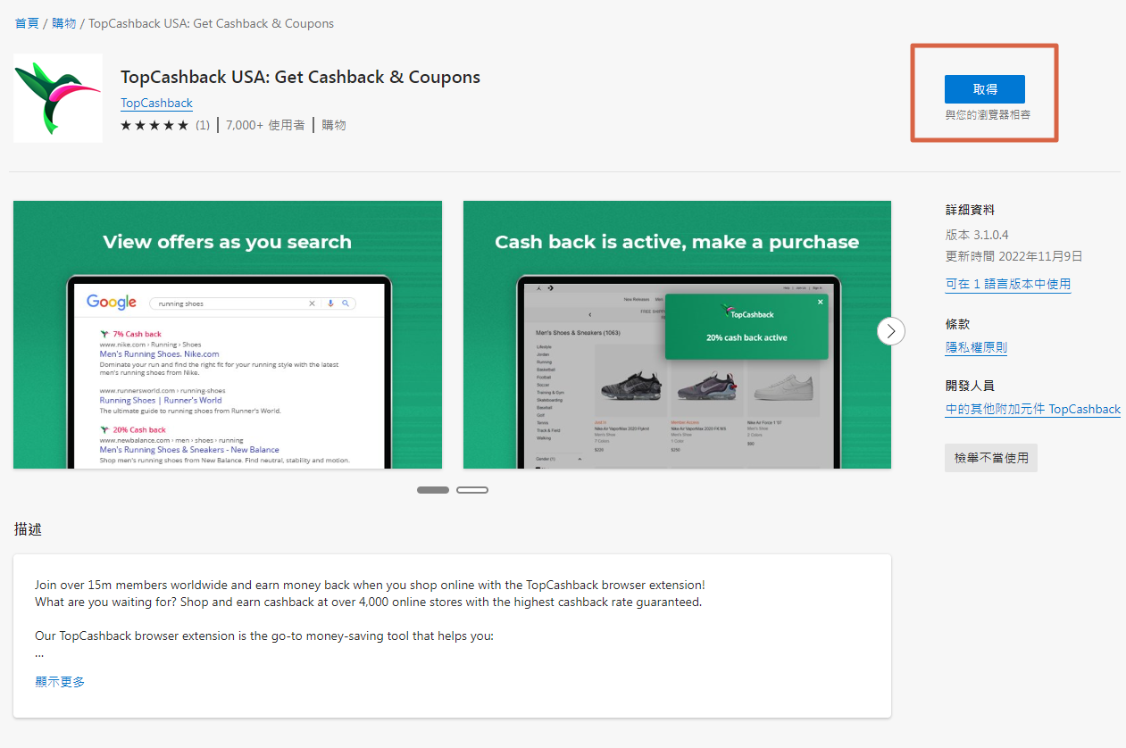Open the 'View offers as you search' screenshot

tap(228, 335)
